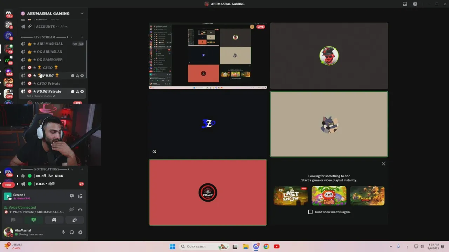Viewport: 449px width, 252px height.
Task: Open the ACCOUNTS channel
Action: pos(52,27)
